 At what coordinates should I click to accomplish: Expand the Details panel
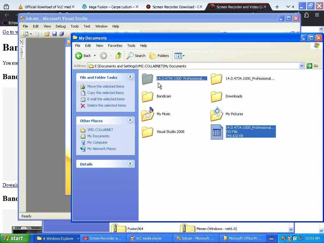[130, 164]
